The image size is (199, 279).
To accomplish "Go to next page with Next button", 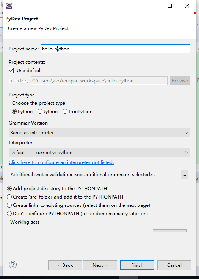I will click(100, 265).
